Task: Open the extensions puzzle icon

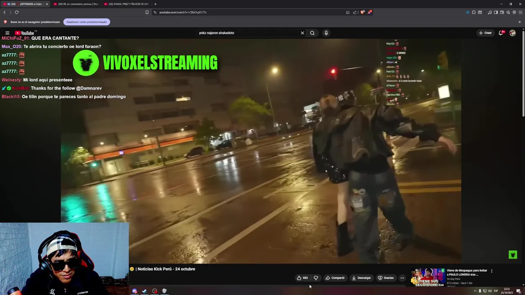Action: pos(474,12)
